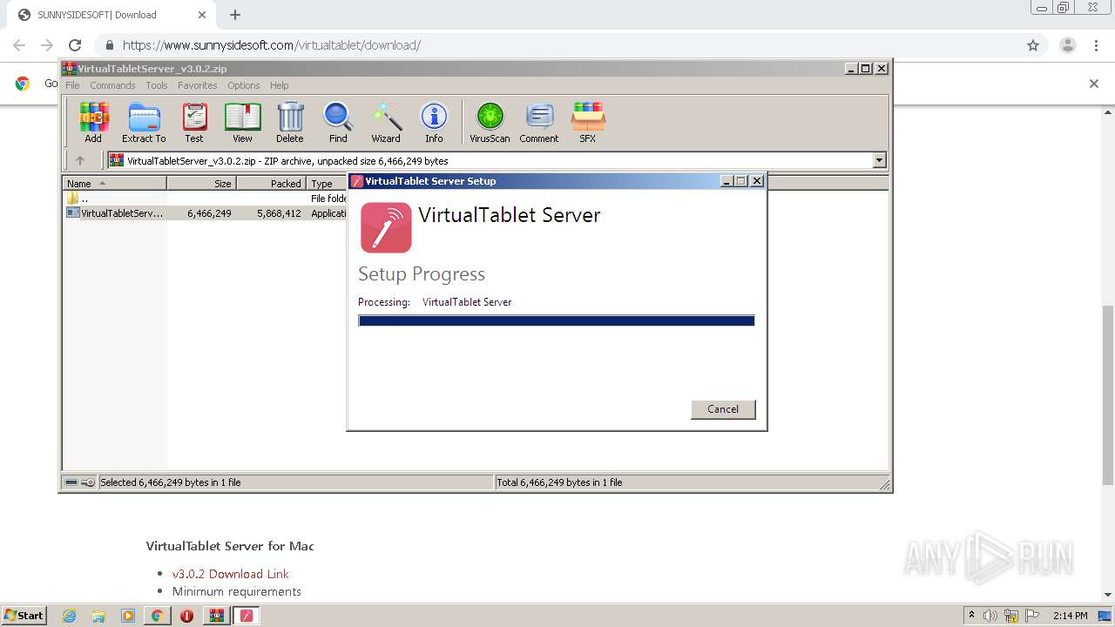Click the 'Total 6,466,249 bytes' status text
The width and height of the screenshot is (1115, 627).
point(559,482)
